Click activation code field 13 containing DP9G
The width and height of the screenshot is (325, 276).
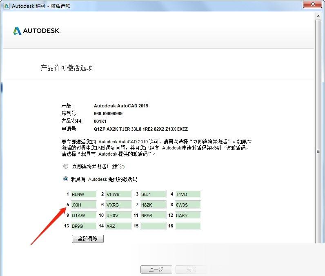[x=84, y=226]
